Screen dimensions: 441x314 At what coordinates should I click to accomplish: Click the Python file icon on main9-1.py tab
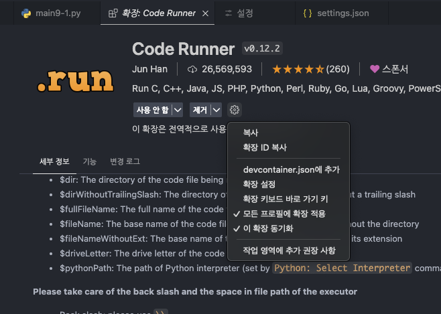click(26, 13)
